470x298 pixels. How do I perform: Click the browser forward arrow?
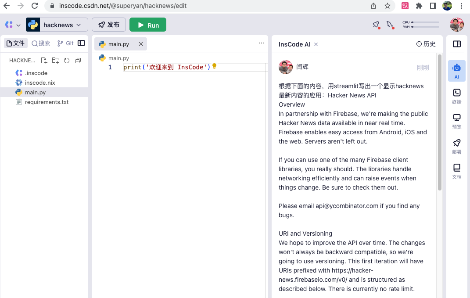(x=20, y=6)
